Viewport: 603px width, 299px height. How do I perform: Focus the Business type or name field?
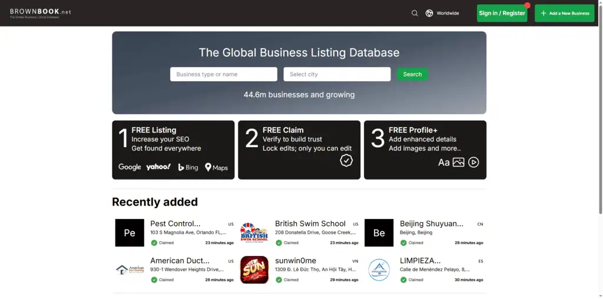pos(223,74)
